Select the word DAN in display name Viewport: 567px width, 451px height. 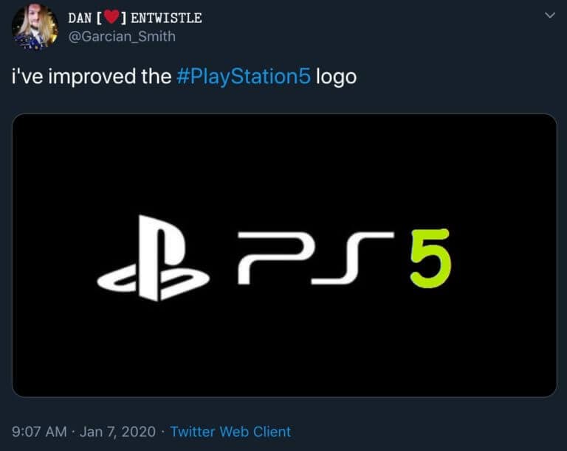80,18
